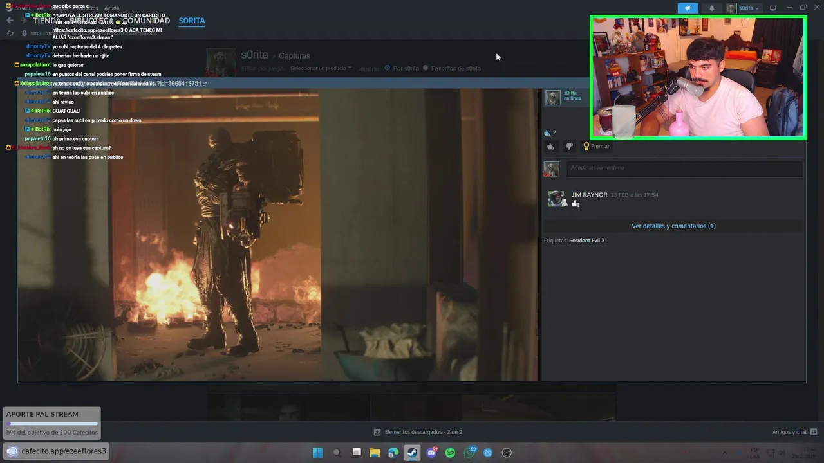
Task: Click the likes count thumbs icon
Action: coord(547,132)
